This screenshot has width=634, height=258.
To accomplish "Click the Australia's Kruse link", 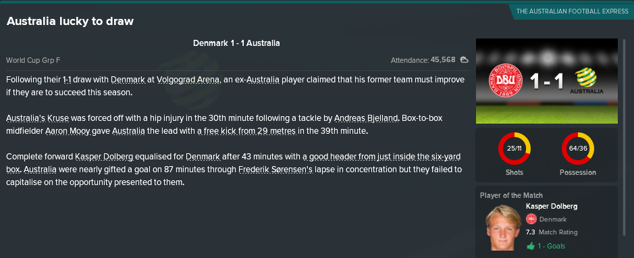I will (x=38, y=118).
